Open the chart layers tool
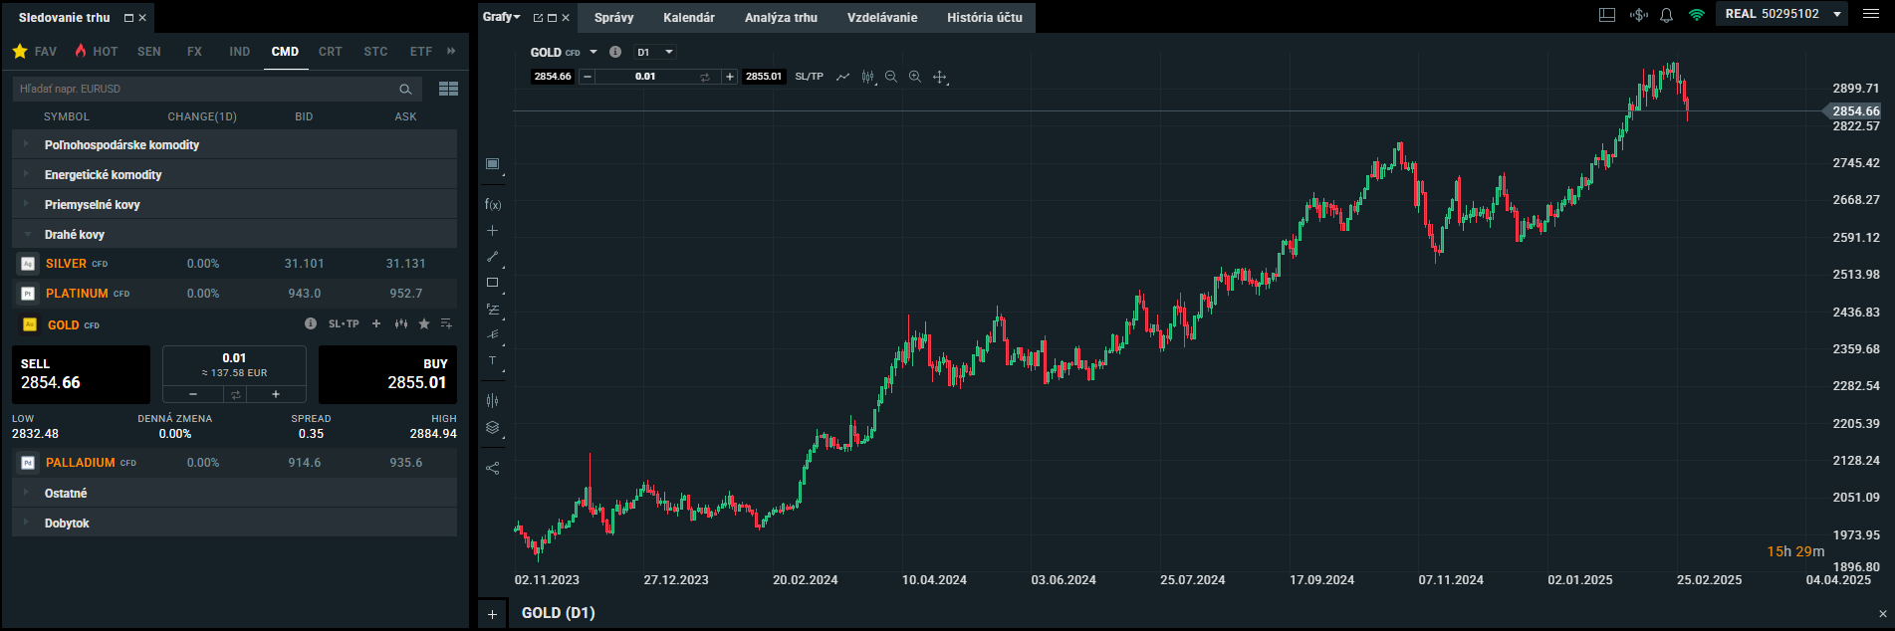1895x631 pixels. click(492, 428)
